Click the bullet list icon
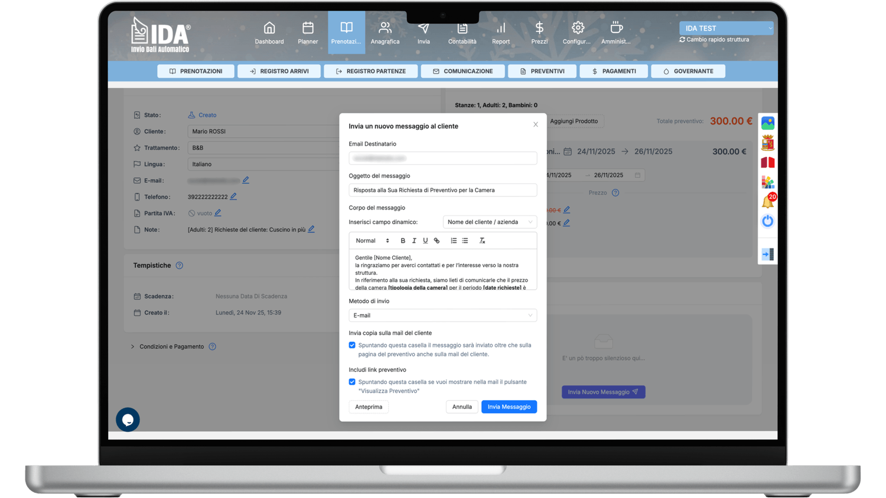Image resolution: width=886 pixels, height=498 pixels. [465, 241]
